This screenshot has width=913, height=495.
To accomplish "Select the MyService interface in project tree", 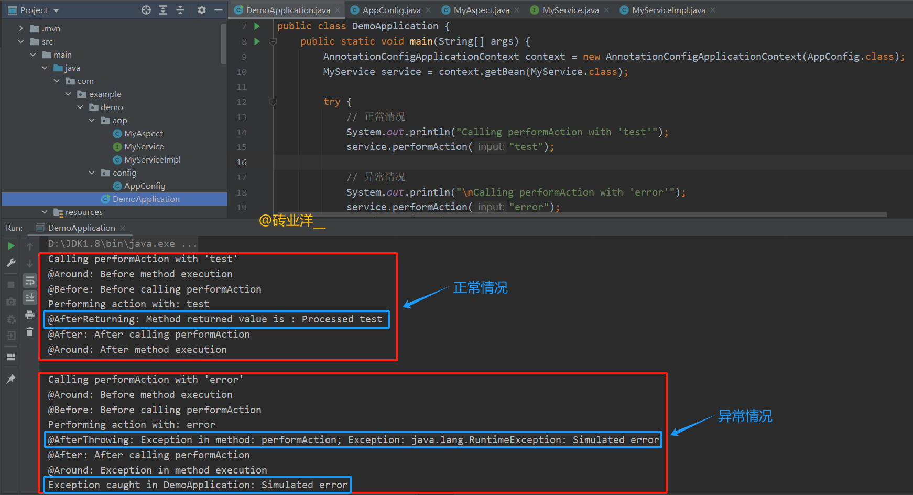I will (x=144, y=146).
